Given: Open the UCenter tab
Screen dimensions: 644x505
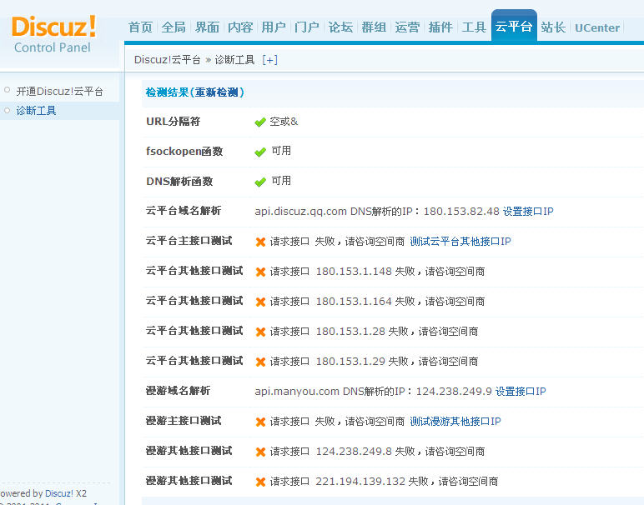Looking at the screenshot, I should 596,27.
